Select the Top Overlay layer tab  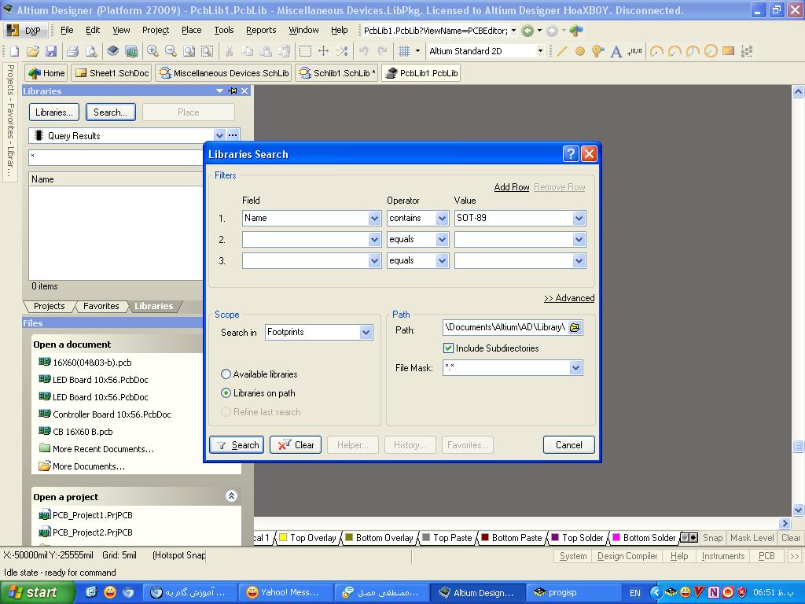point(307,538)
